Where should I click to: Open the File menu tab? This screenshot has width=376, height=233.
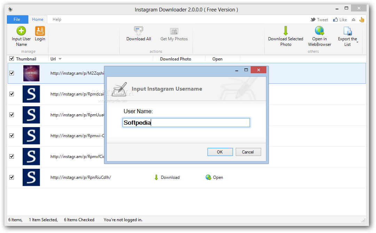tap(17, 19)
